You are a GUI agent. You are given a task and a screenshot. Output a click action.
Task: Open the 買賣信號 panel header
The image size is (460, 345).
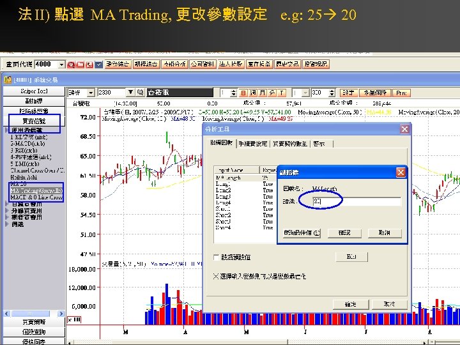[x=34, y=121]
